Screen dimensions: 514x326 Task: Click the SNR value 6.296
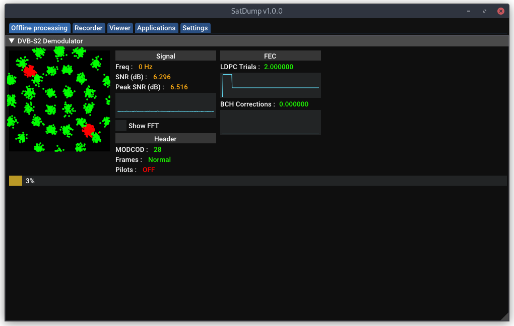click(x=162, y=77)
